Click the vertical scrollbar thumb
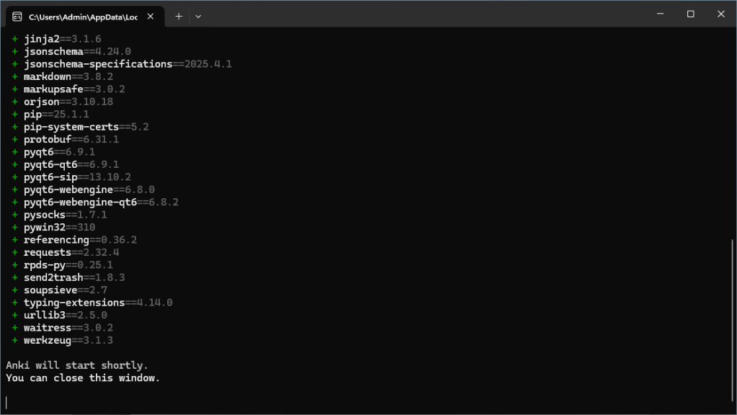 tap(733, 324)
